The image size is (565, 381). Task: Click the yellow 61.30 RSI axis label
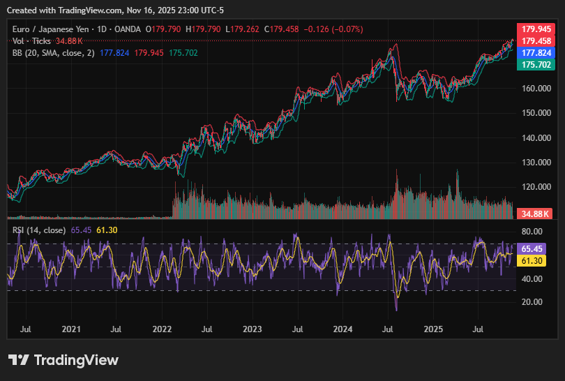click(x=532, y=260)
